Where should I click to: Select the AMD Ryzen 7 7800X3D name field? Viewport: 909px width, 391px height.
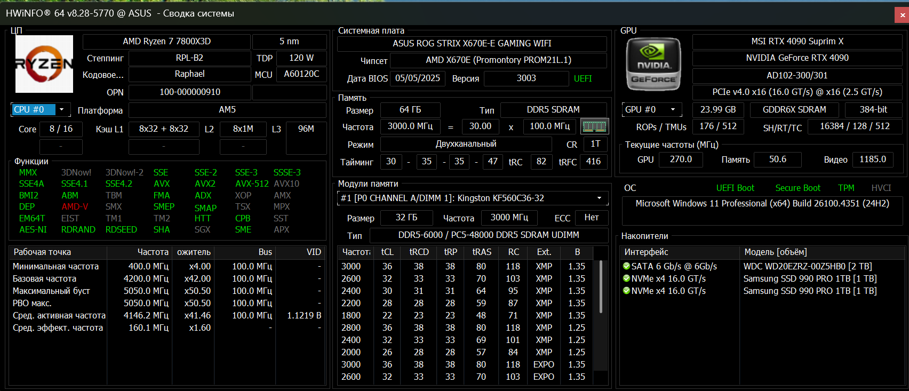166,41
